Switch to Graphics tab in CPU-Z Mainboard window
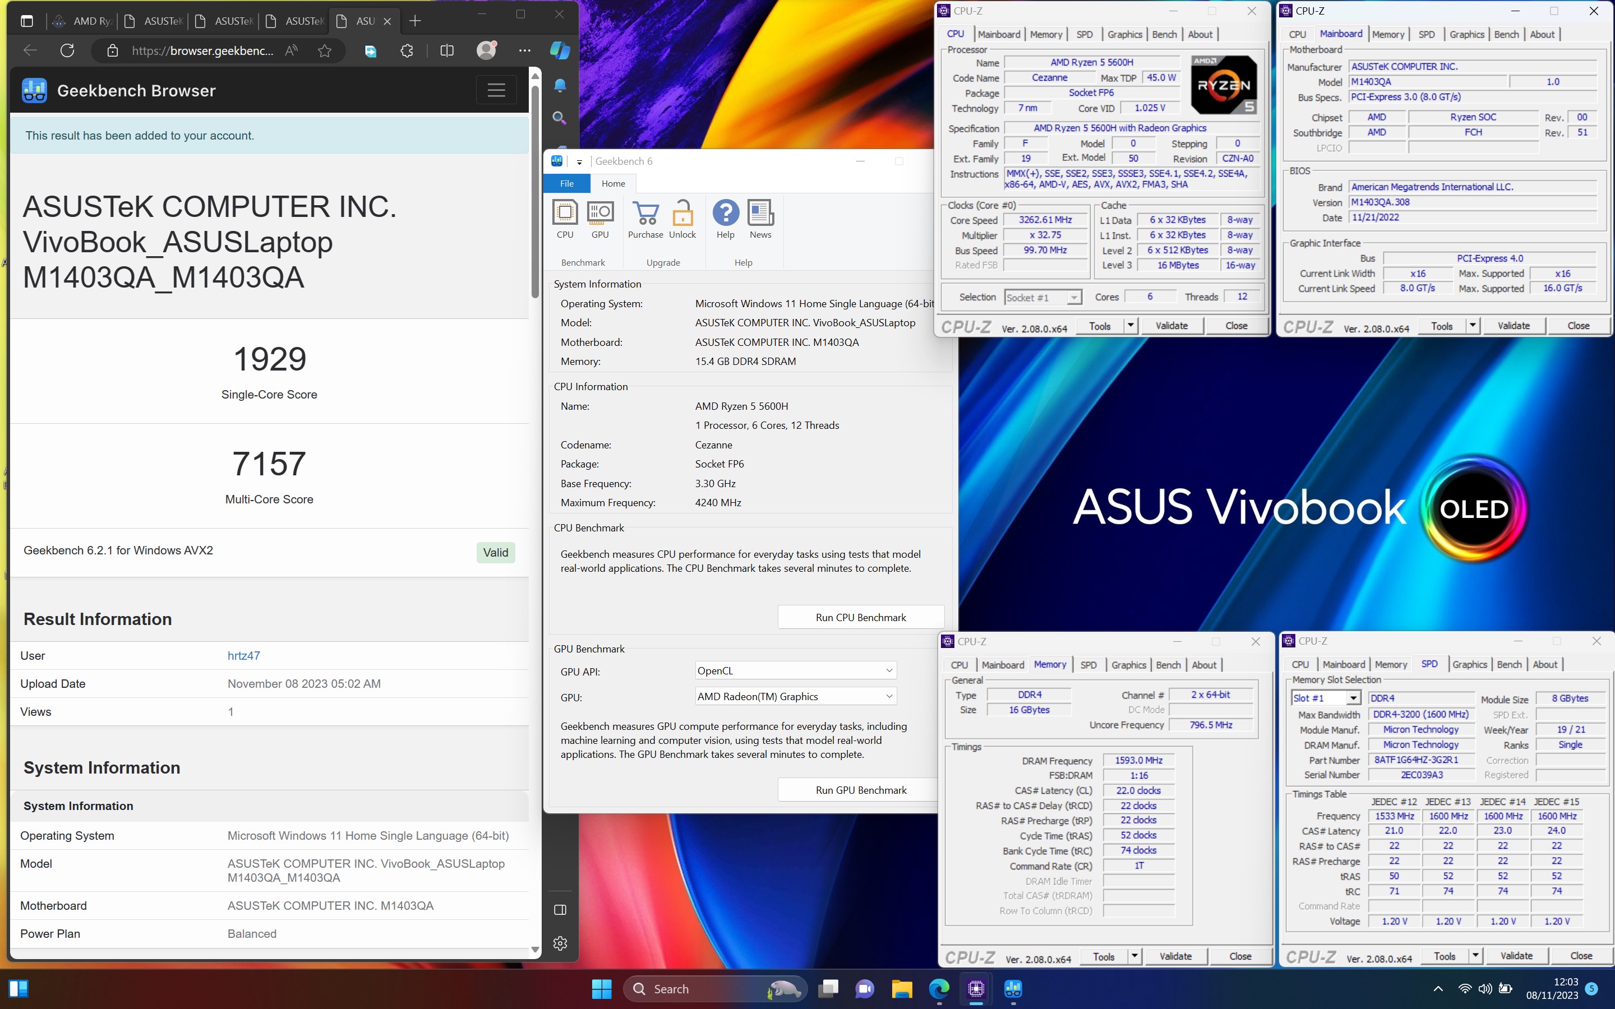 (1467, 34)
